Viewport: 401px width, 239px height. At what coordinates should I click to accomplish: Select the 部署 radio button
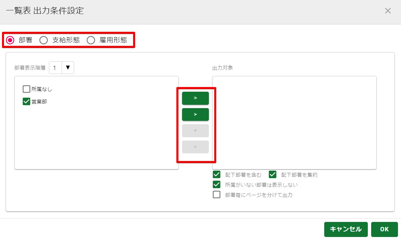click(x=10, y=40)
